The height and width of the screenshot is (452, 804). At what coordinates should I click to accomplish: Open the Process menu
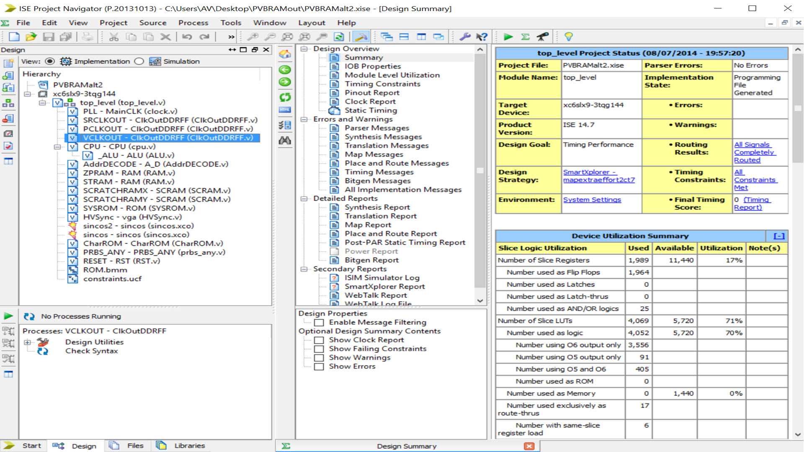pyautogui.click(x=193, y=23)
